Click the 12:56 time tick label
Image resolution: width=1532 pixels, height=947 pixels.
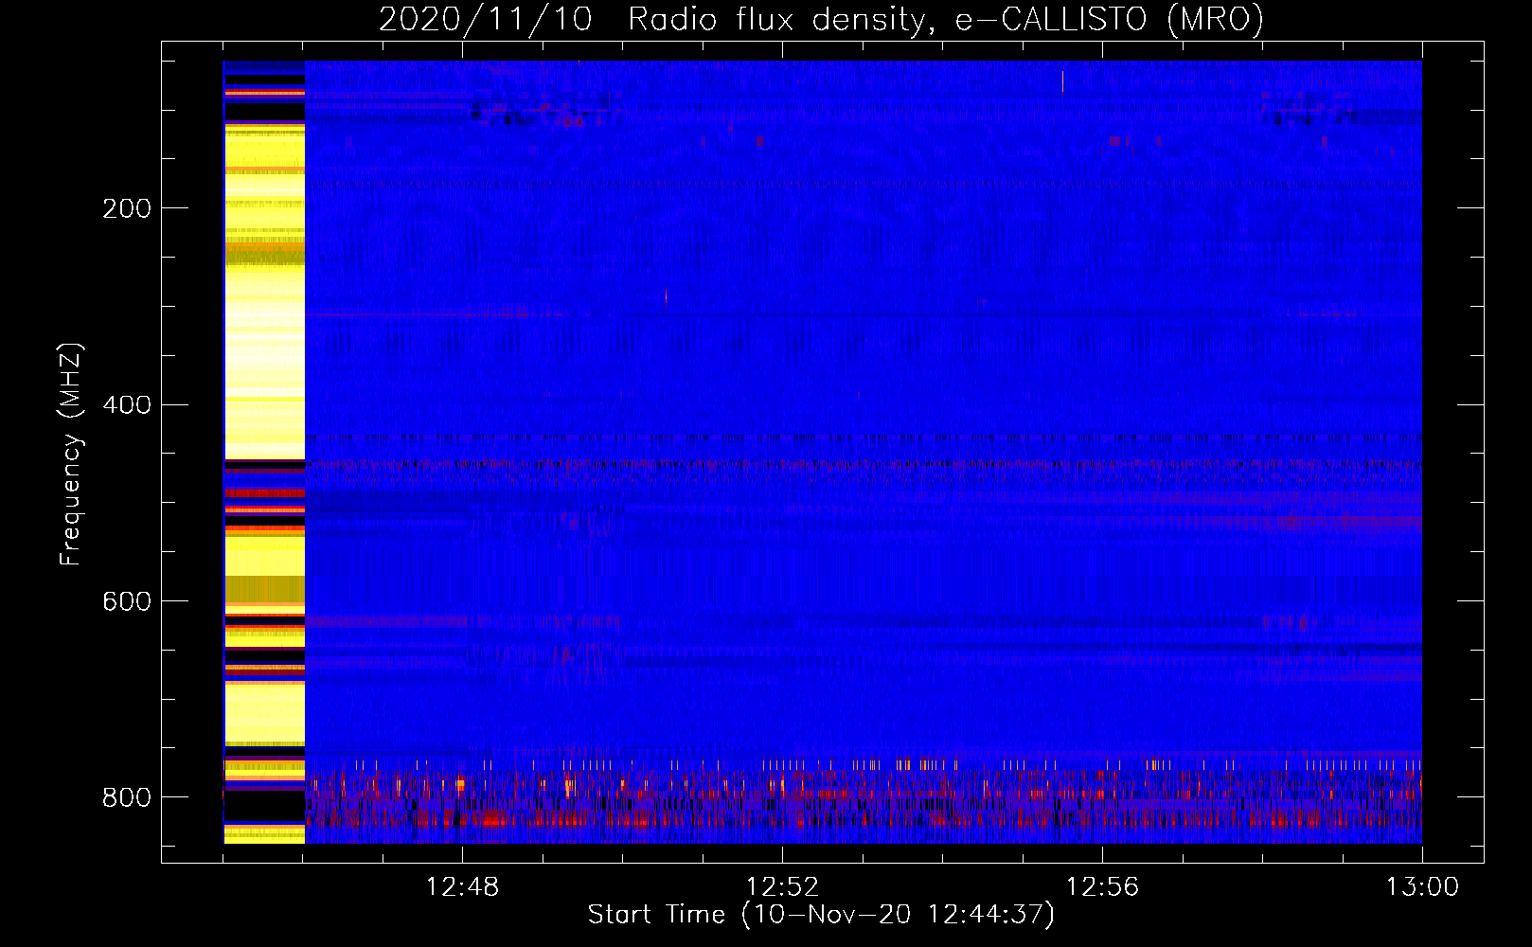coord(1102,887)
